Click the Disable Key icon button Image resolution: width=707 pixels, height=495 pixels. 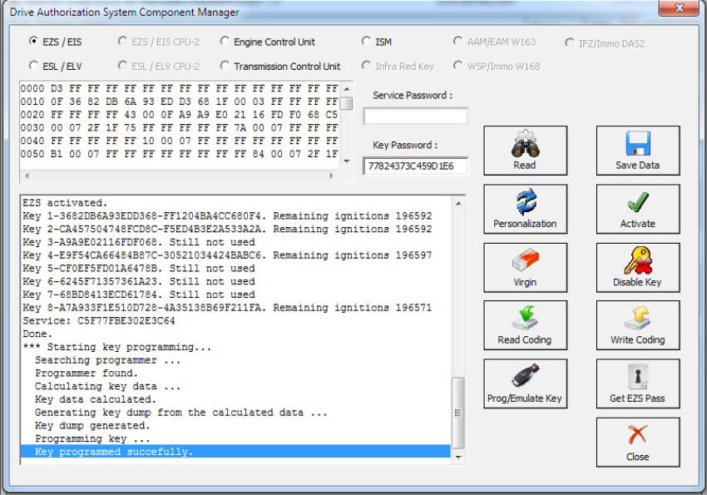tap(637, 267)
